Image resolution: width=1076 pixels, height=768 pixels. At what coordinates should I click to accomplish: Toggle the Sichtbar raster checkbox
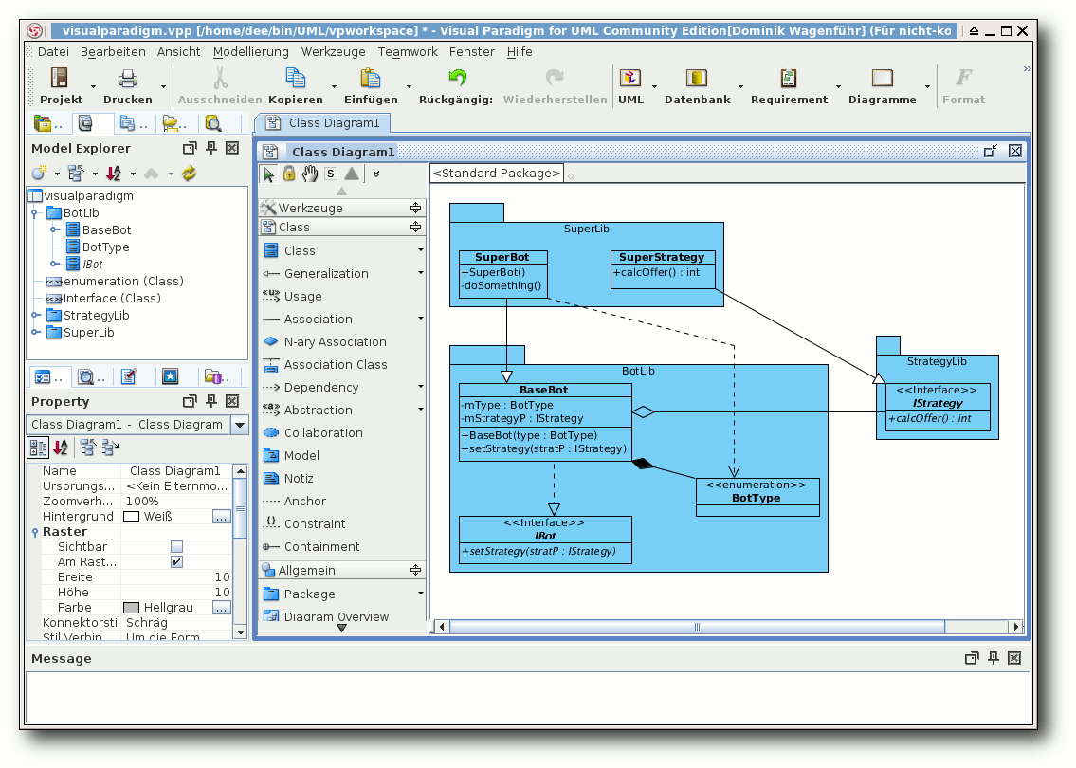(176, 547)
